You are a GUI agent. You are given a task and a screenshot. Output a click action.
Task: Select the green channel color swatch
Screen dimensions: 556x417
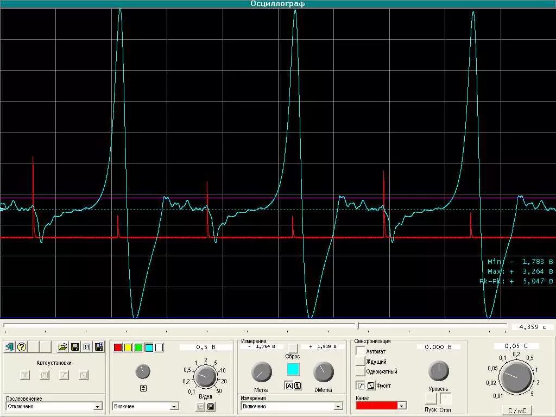[138, 347]
